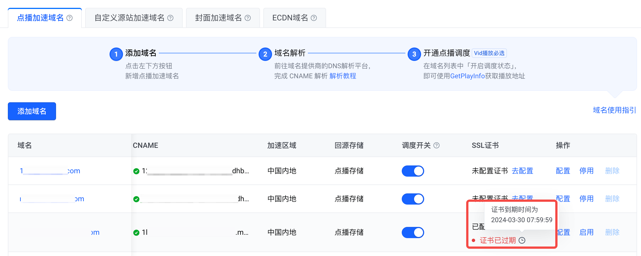
Task: Switch to 点播加速域名 tab
Action: (45, 18)
